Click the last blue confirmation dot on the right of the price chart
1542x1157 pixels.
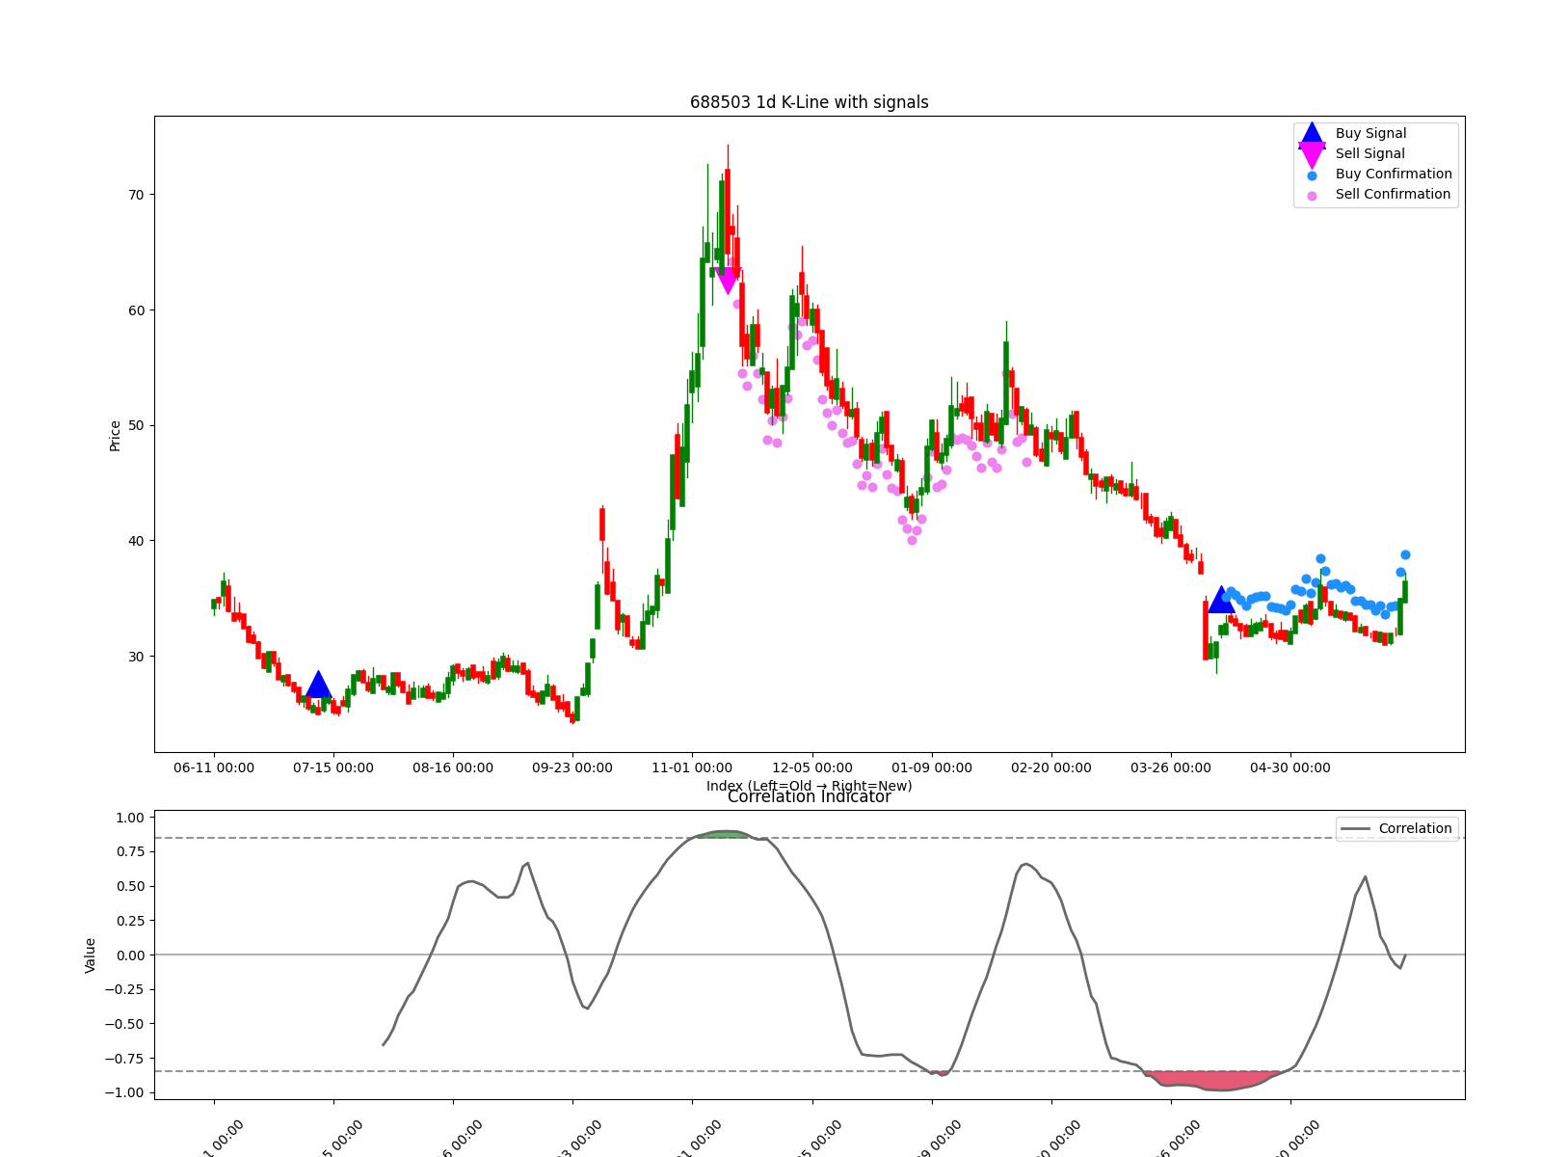point(1405,555)
